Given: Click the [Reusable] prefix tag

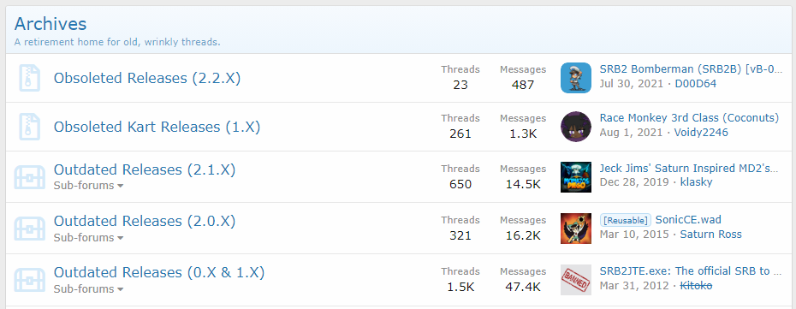Looking at the screenshot, I should tap(625, 220).
